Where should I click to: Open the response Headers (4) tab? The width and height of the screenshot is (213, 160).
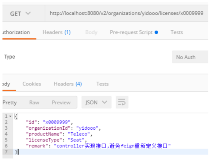click(68, 84)
